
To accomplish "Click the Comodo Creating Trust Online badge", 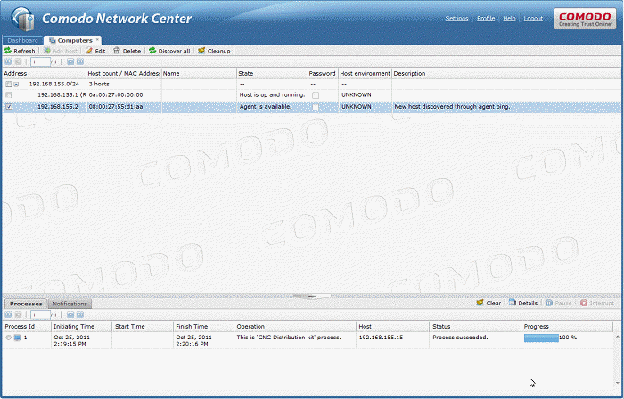I will point(585,19).
